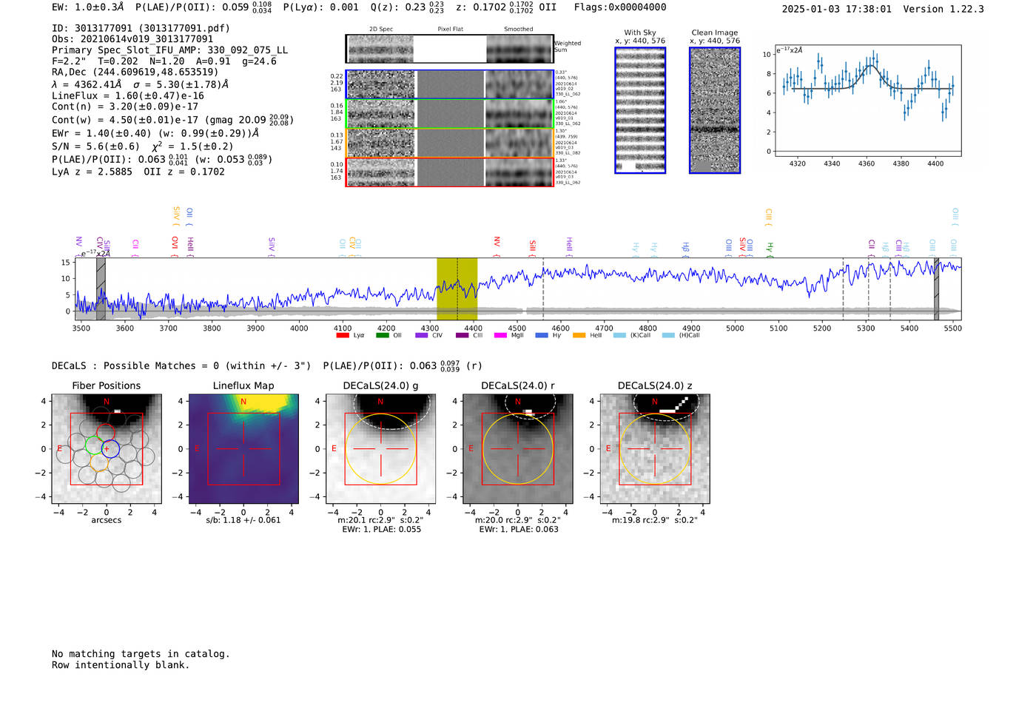Click the Flags:0x00004000 text
Screen dimensions: 1036x705
(620, 7)
